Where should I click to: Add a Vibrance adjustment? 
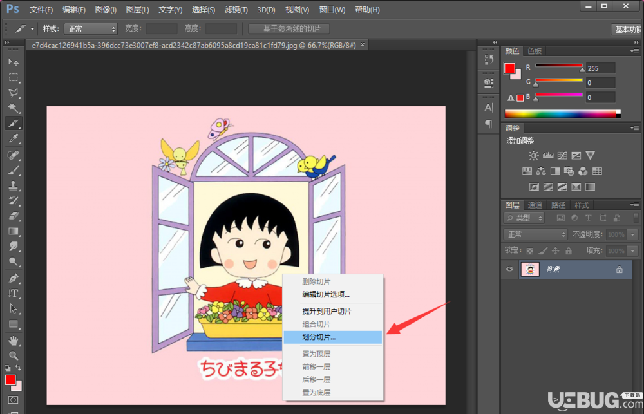[590, 156]
